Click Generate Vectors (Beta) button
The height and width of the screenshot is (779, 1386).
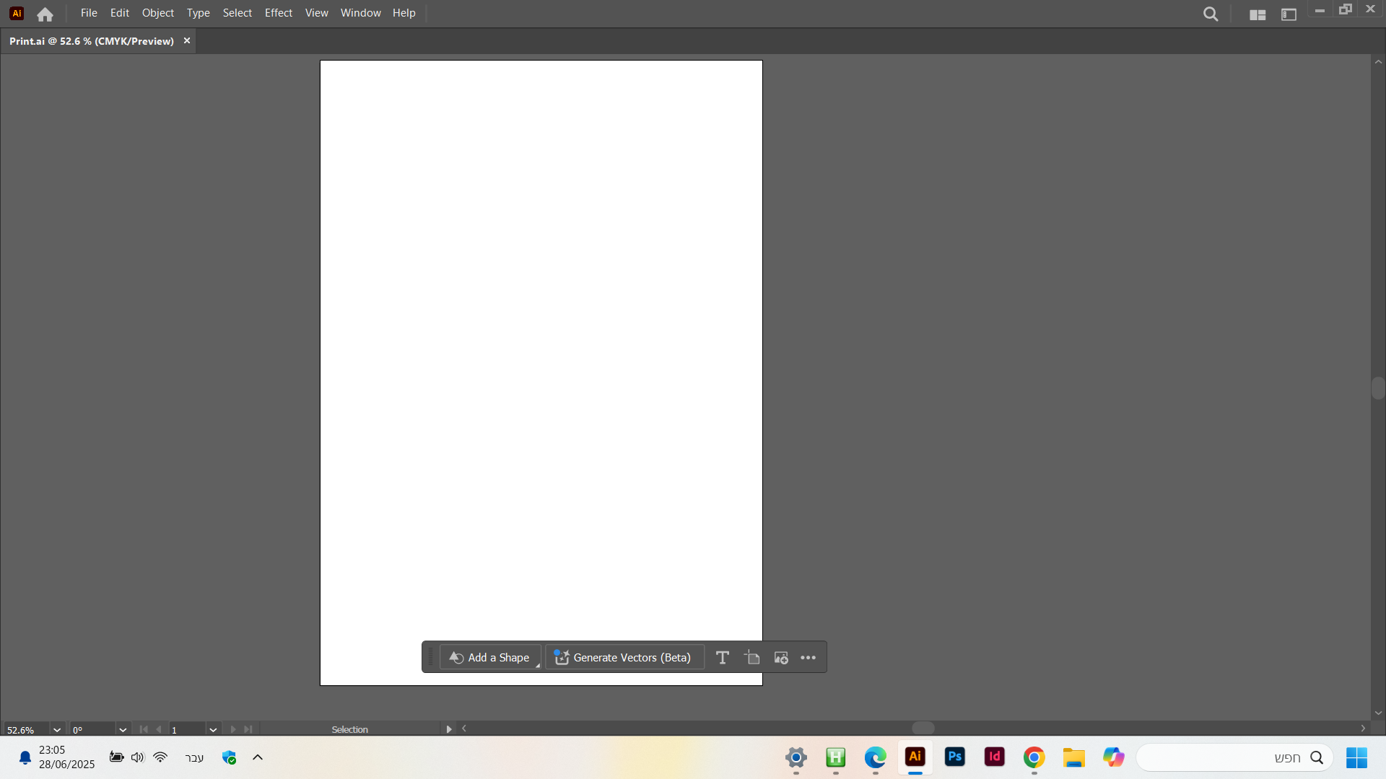click(x=624, y=657)
